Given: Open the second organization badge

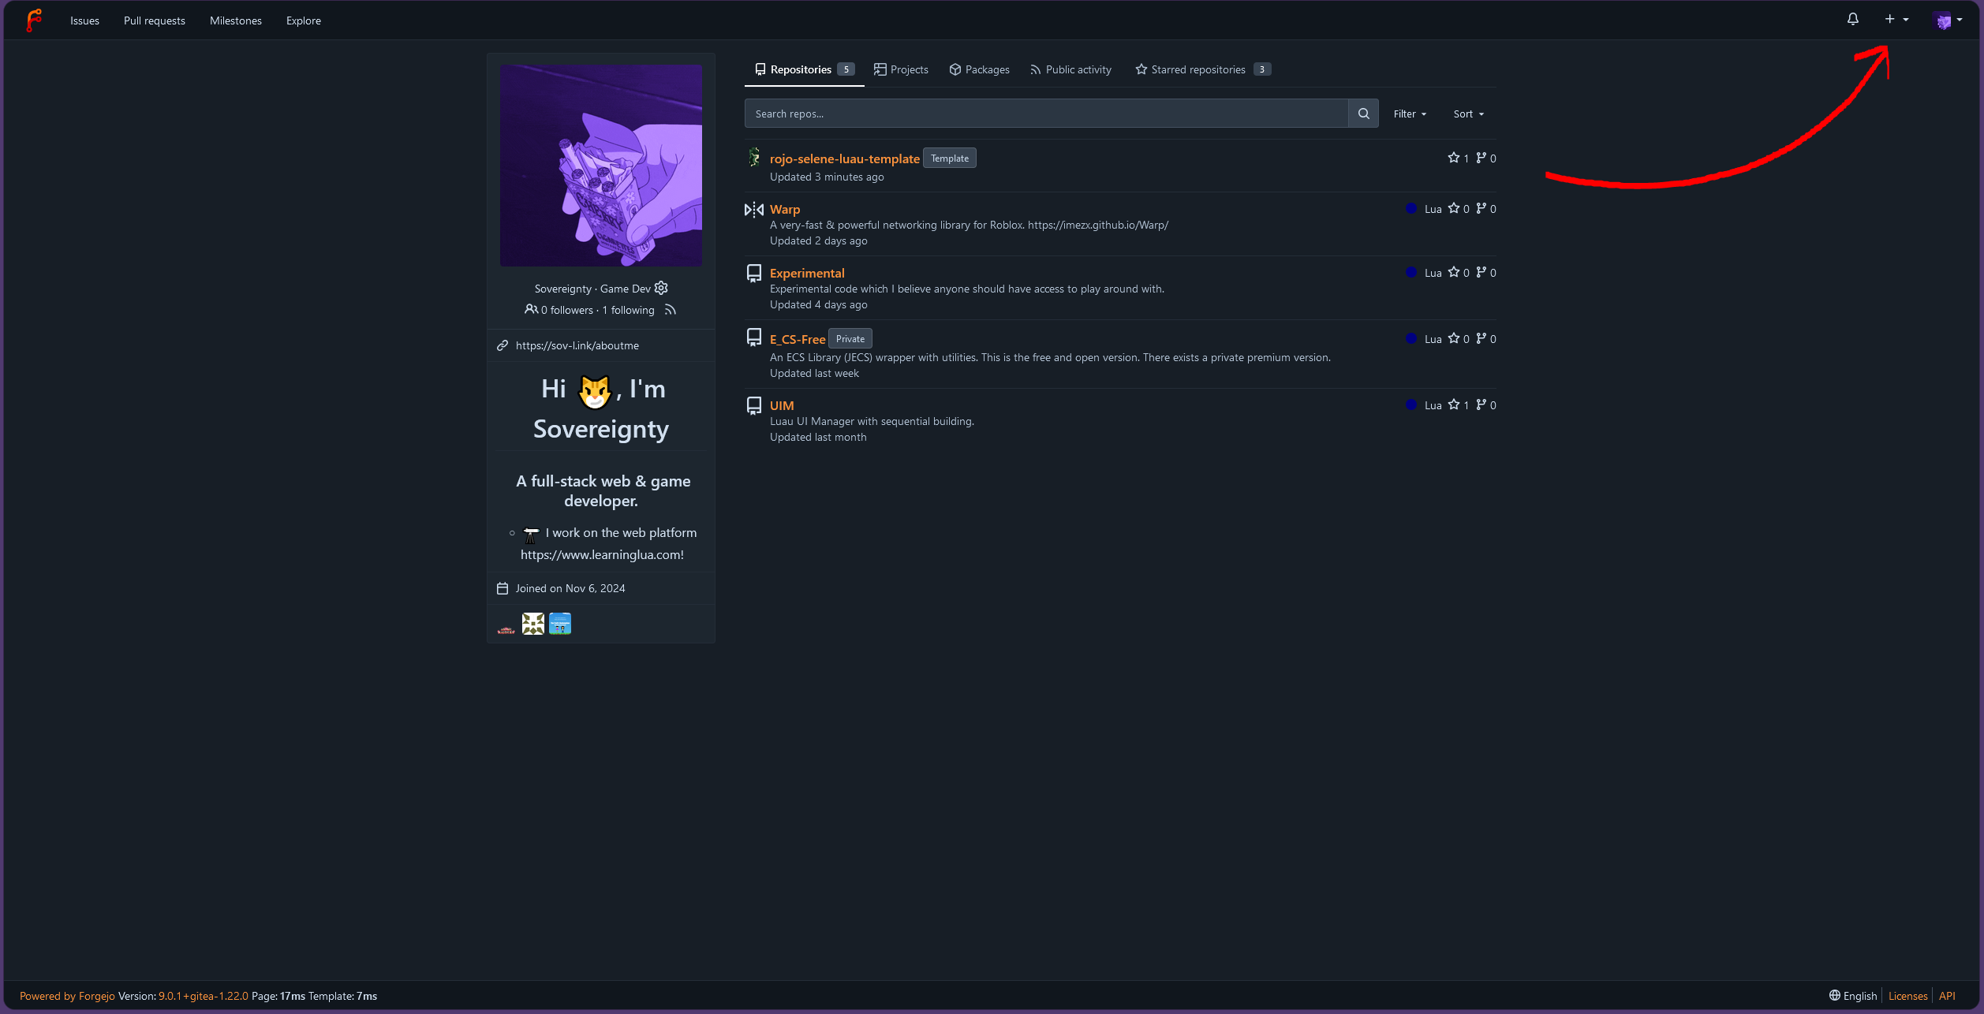Looking at the screenshot, I should 533,624.
